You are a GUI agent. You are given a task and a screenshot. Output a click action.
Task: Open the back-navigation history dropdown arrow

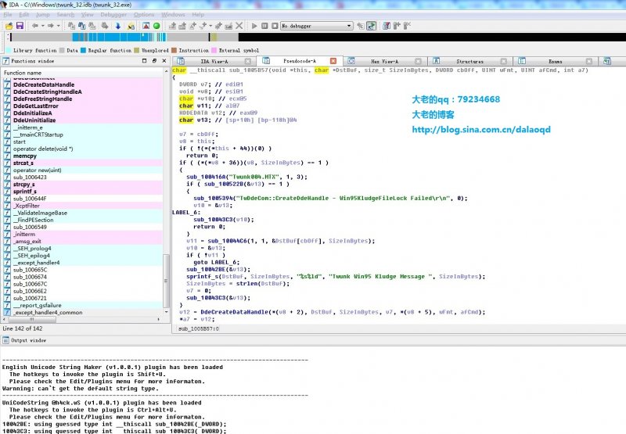click(42, 26)
